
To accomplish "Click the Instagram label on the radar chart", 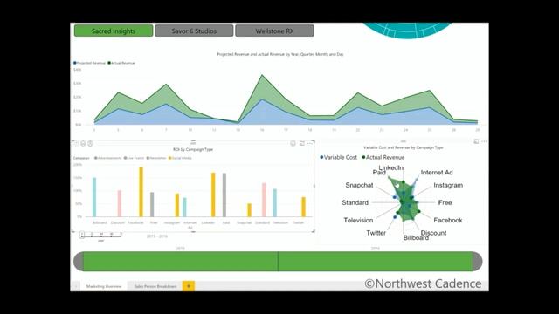I will click(448, 185).
